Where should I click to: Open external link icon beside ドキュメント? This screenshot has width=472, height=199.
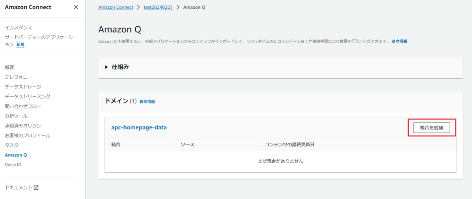click(36, 188)
